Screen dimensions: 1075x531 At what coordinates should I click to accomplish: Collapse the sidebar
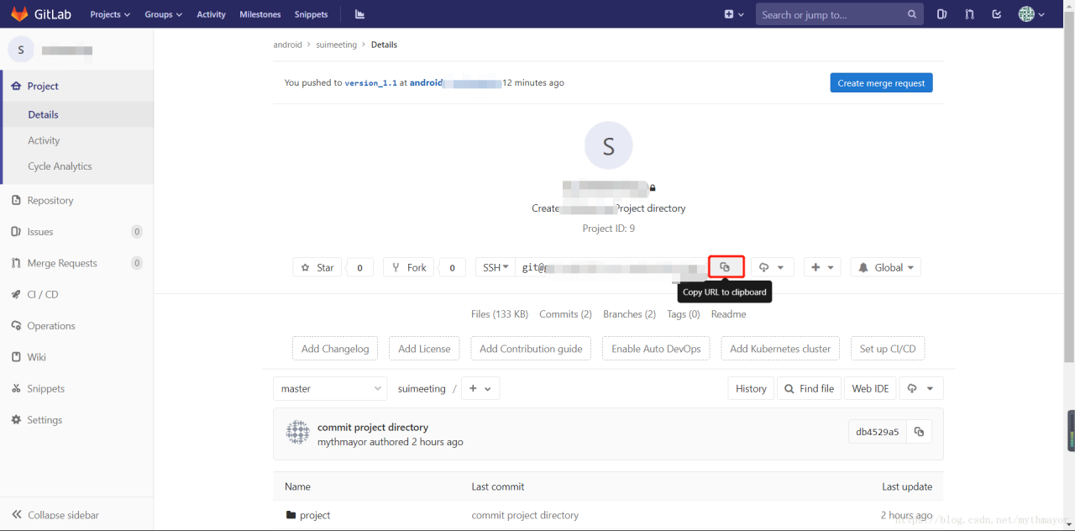coord(55,514)
